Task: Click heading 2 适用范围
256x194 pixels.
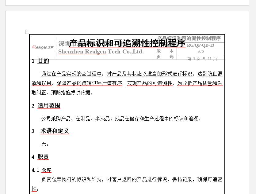Action: tap(46, 106)
